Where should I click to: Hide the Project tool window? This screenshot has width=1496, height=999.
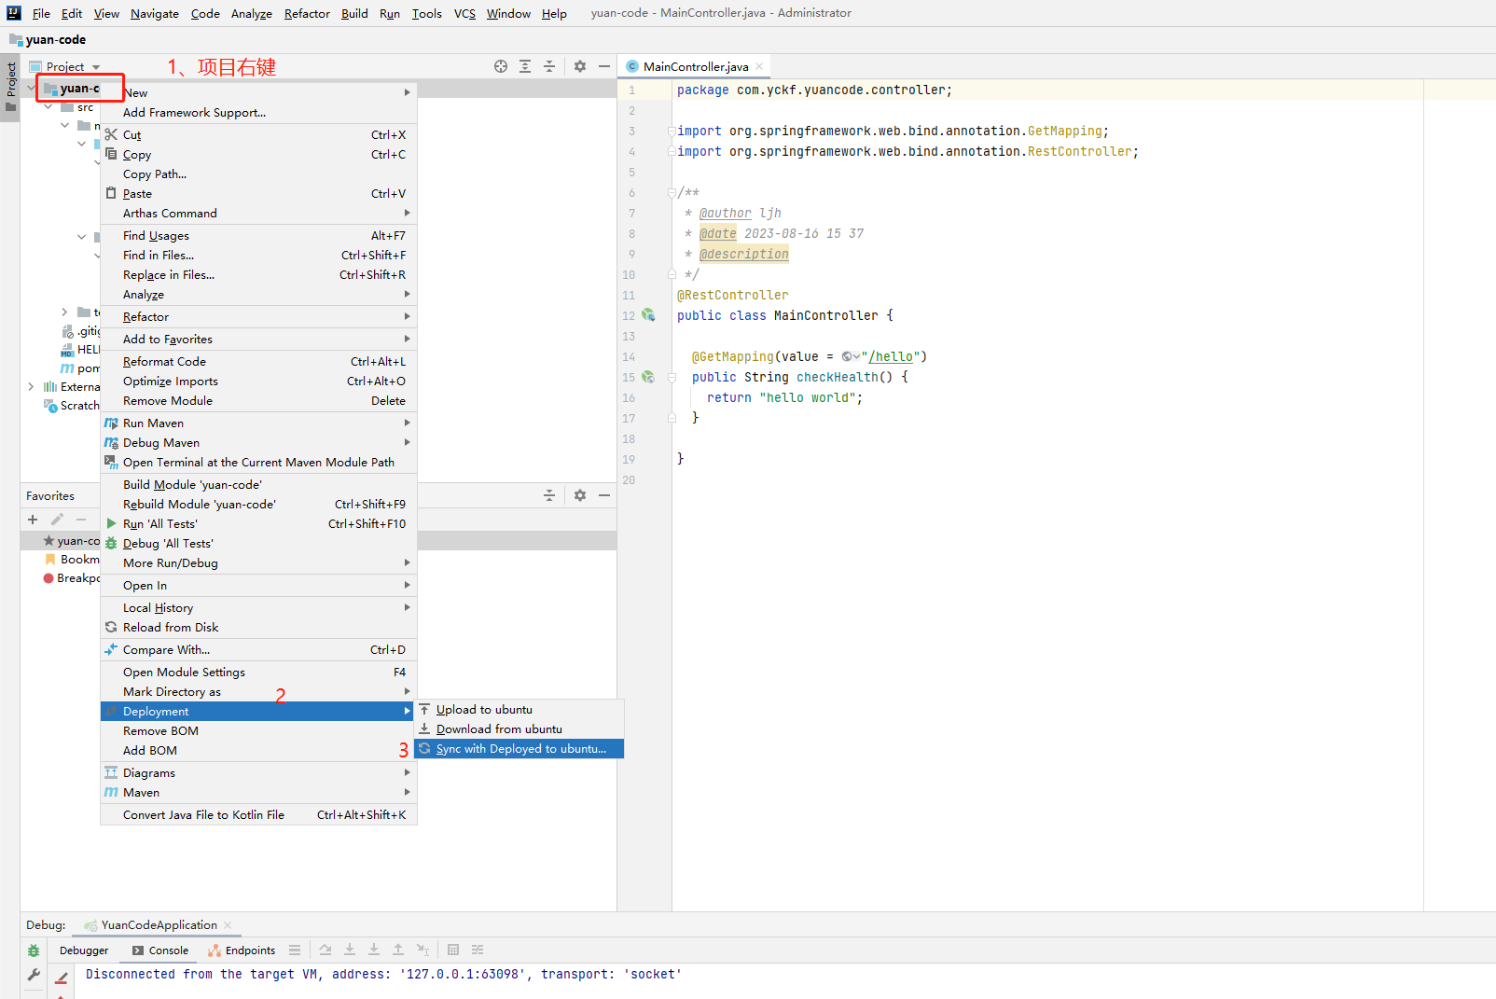coord(604,66)
